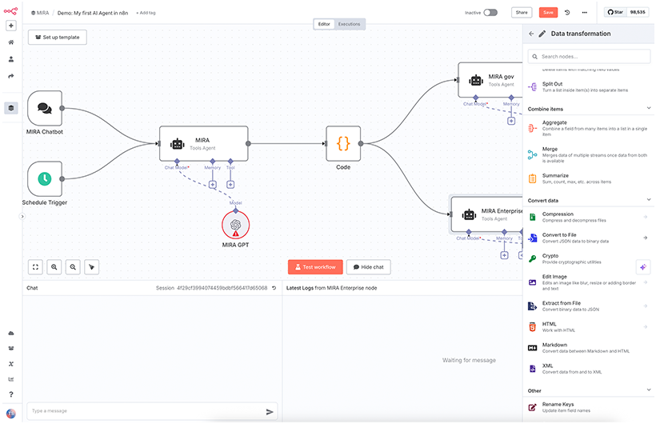Tidy up the workflow nodes
This screenshot has width=656, height=424.
point(92,267)
